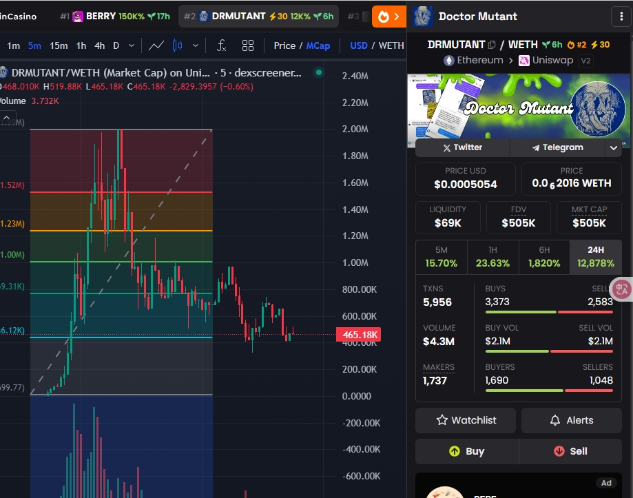Click the orange trending flame button
The width and height of the screenshot is (633, 498).
point(384,17)
